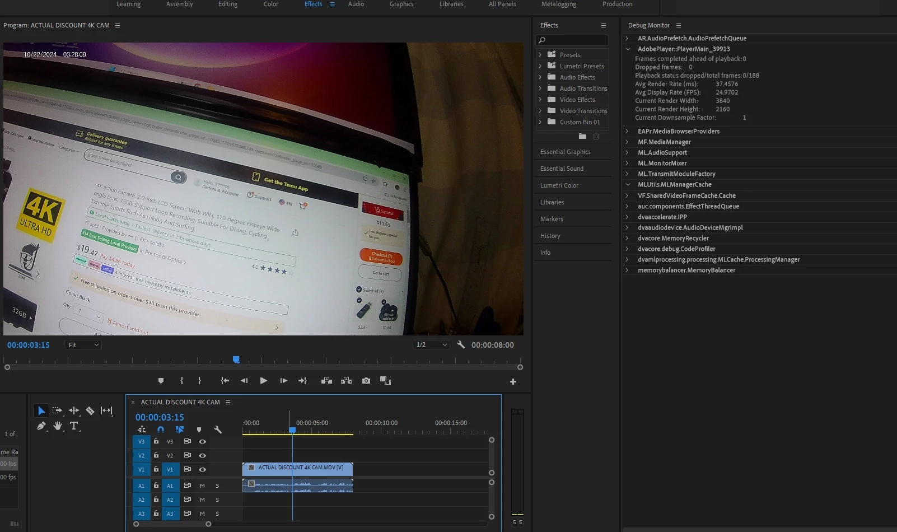This screenshot has height=532, width=897.
Task: Delete the custom item in Effects panel
Action: [x=596, y=136]
